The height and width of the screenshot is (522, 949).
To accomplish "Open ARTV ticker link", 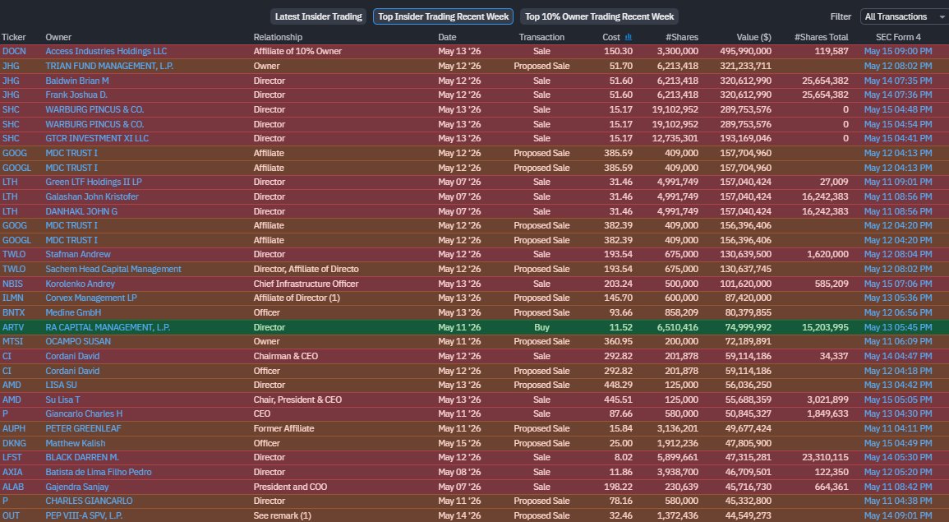I will pyautogui.click(x=12, y=327).
